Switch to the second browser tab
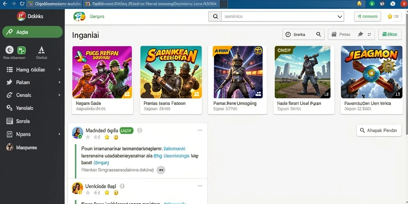Viewport: 408px width, 204px height. [151, 4]
